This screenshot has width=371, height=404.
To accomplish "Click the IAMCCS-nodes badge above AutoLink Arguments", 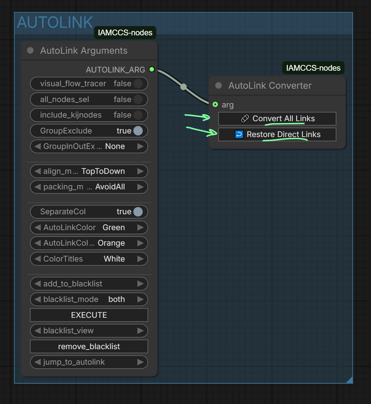I will pos(125,33).
